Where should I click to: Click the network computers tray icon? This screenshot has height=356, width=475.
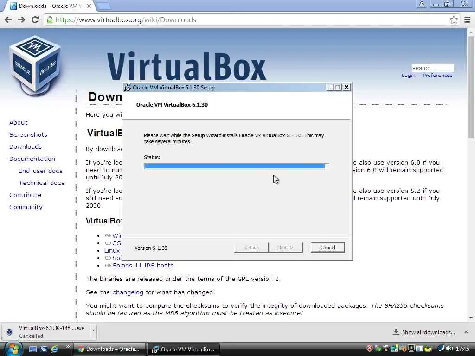tap(441, 349)
